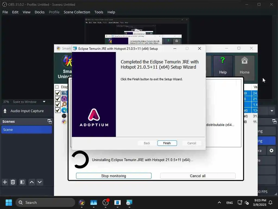
Task: Open the OBS Tools menu
Action: tap(99, 12)
